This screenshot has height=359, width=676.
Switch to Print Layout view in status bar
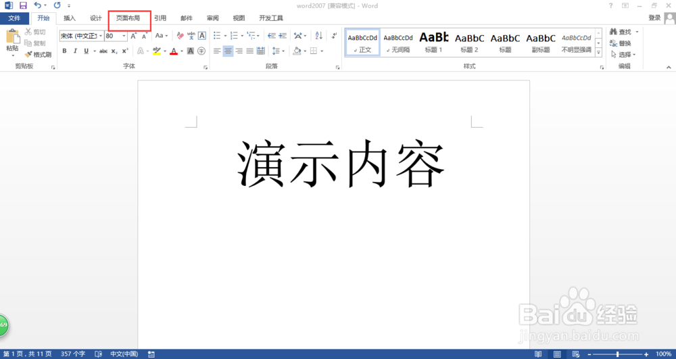[557, 354]
